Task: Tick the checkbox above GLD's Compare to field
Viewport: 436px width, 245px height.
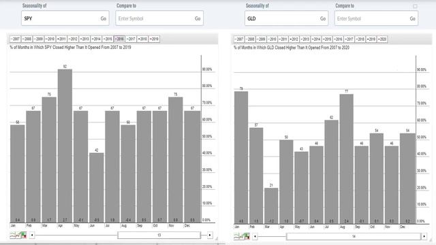Action: 415,6
